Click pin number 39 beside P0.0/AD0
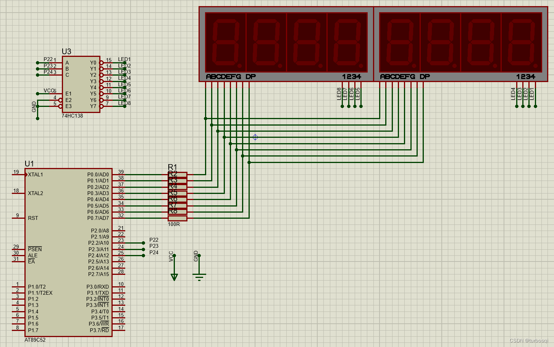The image size is (554, 347). [121, 172]
